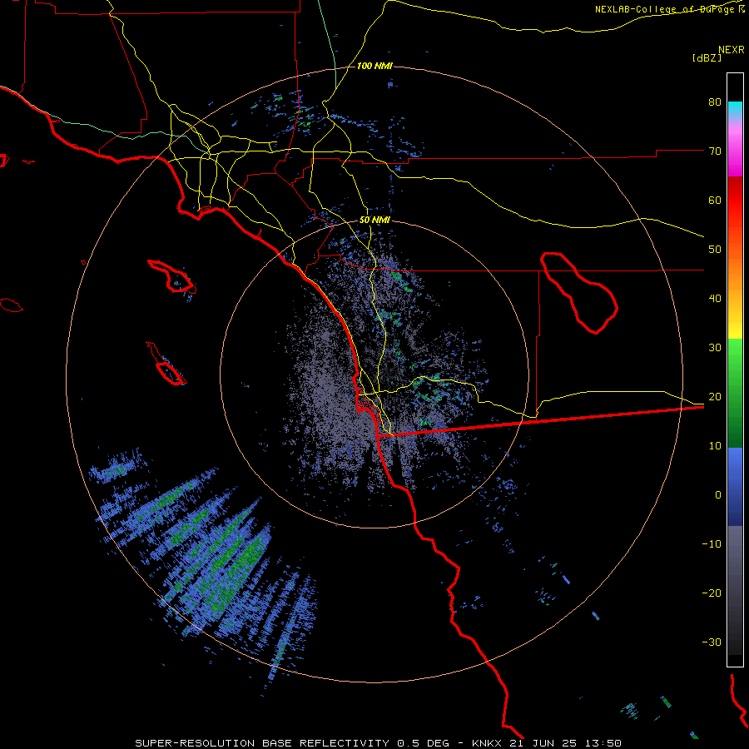Screen dimensions: 749x749
Task: Click the 100 NMI range ring label
Action: (374, 66)
